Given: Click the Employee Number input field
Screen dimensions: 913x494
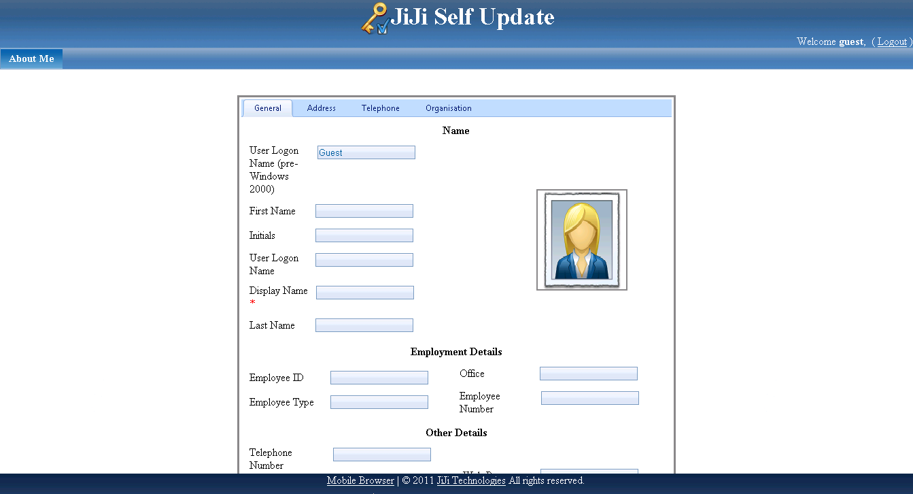Looking at the screenshot, I should [590, 398].
